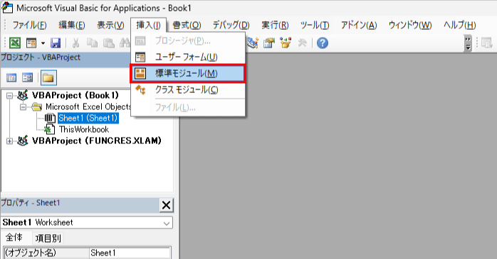The image size is (497, 259).
Task: Open the toolbar options overflow arrow
Action: point(468,43)
